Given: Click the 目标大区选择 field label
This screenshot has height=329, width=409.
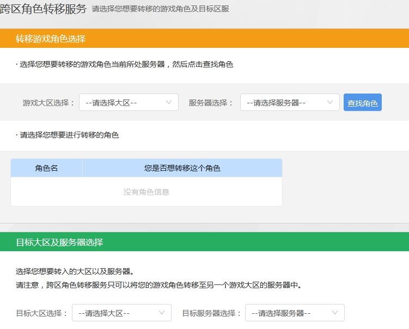Looking at the screenshot, I should click(x=41, y=313).
